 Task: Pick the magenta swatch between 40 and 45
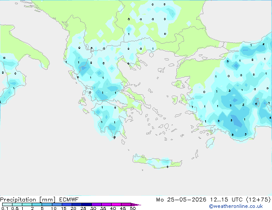(116, 204)
